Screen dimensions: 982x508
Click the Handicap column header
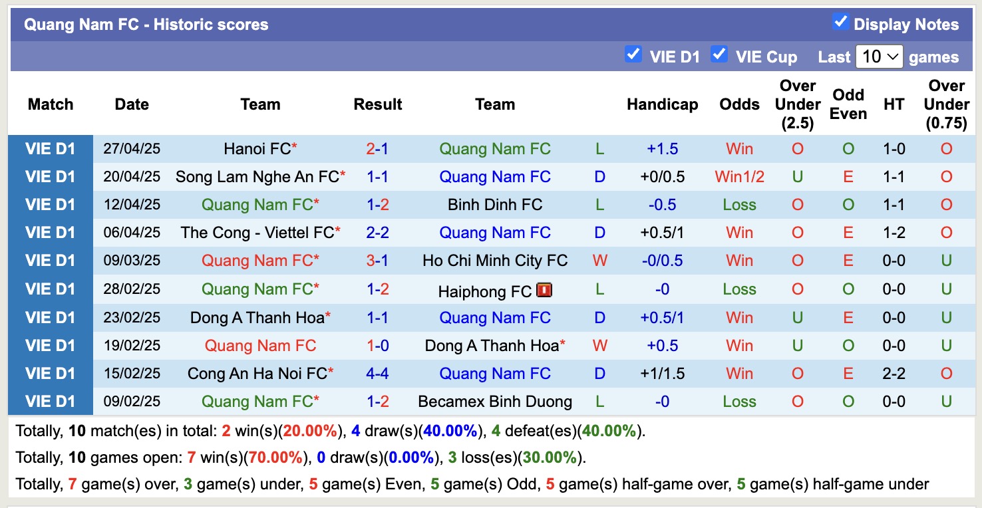[662, 104]
